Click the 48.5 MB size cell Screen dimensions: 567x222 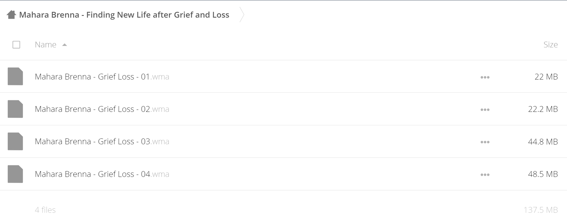[x=543, y=174]
